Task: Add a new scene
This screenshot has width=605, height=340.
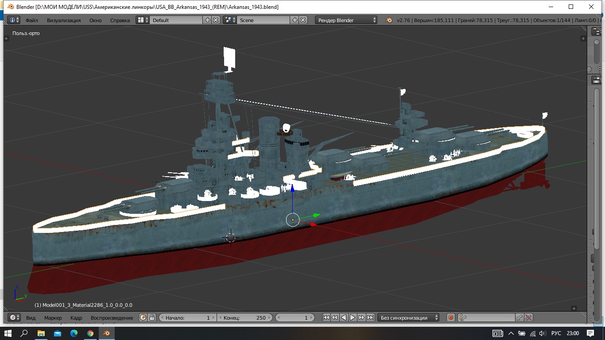Action: (295, 20)
